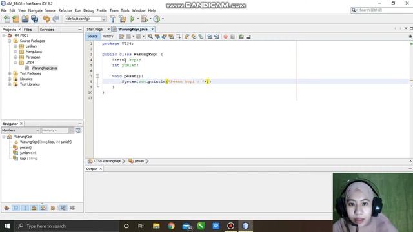Open the Tools menu

pos(125,10)
